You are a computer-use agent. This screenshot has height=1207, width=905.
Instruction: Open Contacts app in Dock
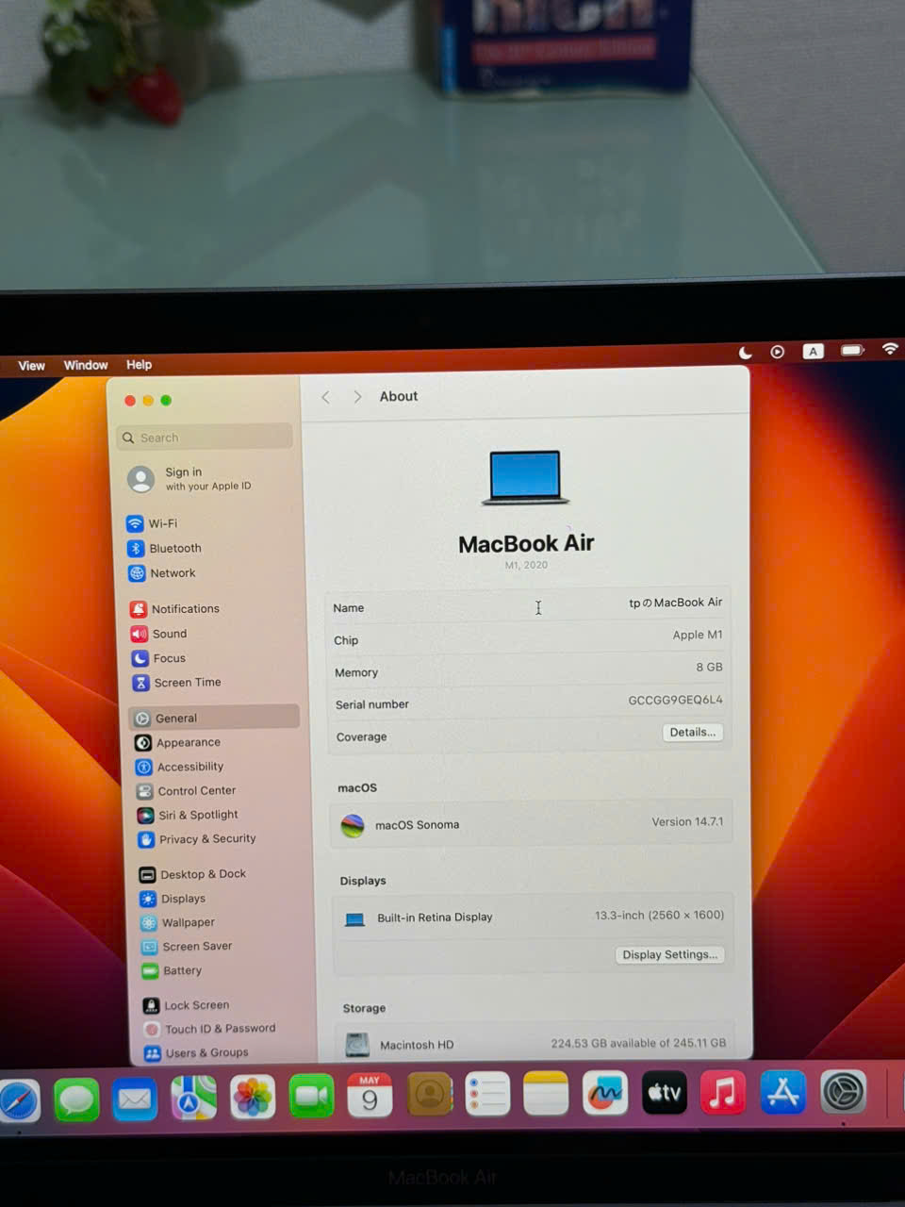click(x=429, y=1095)
